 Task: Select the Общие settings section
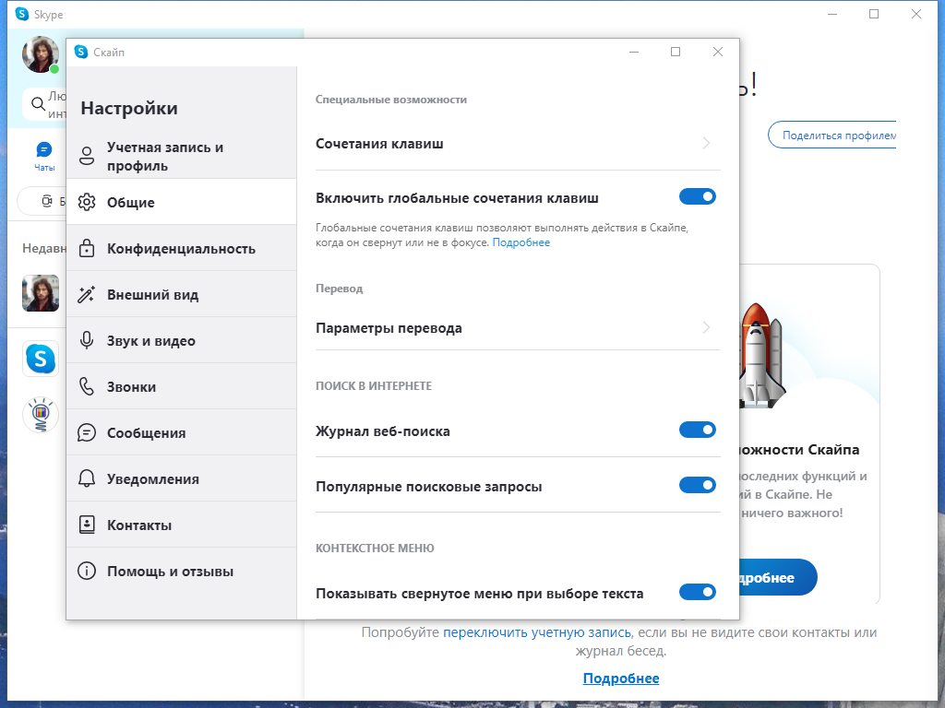click(182, 202)
